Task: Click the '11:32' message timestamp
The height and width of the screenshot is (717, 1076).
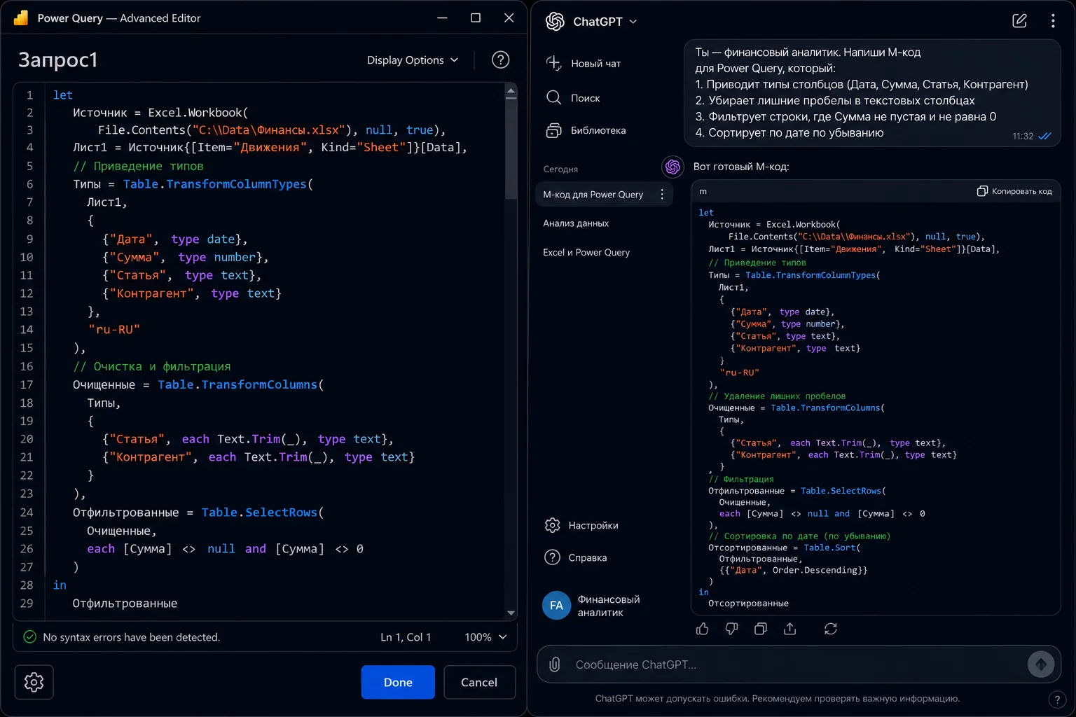Action: 1023,136
